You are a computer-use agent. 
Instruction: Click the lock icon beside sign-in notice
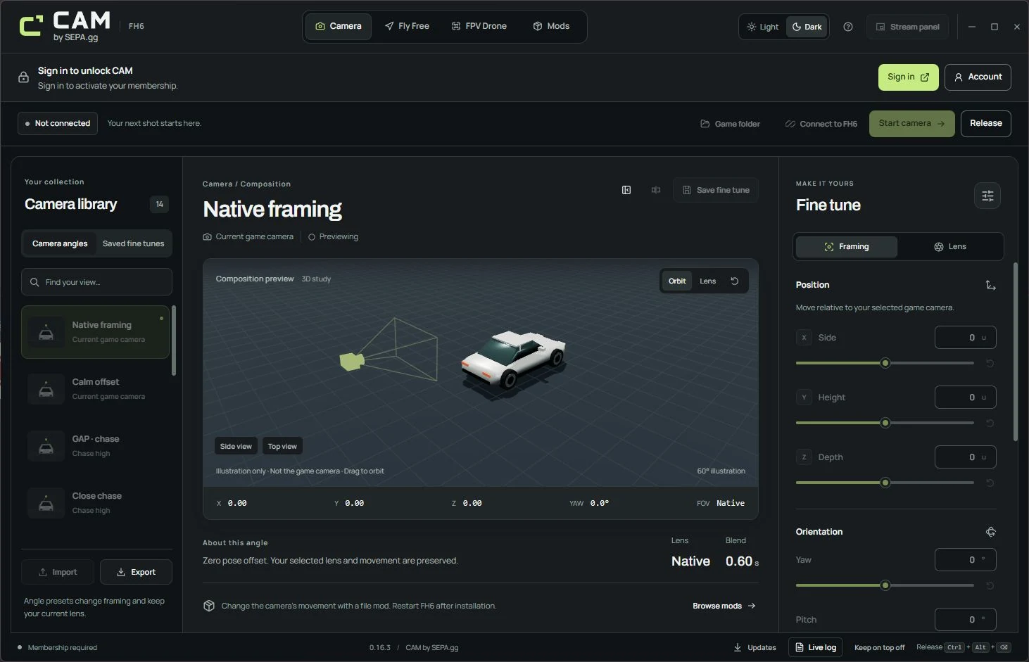[24, 77]
